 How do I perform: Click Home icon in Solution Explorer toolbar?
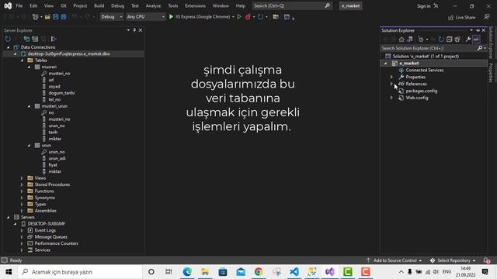tap(401, 40)
